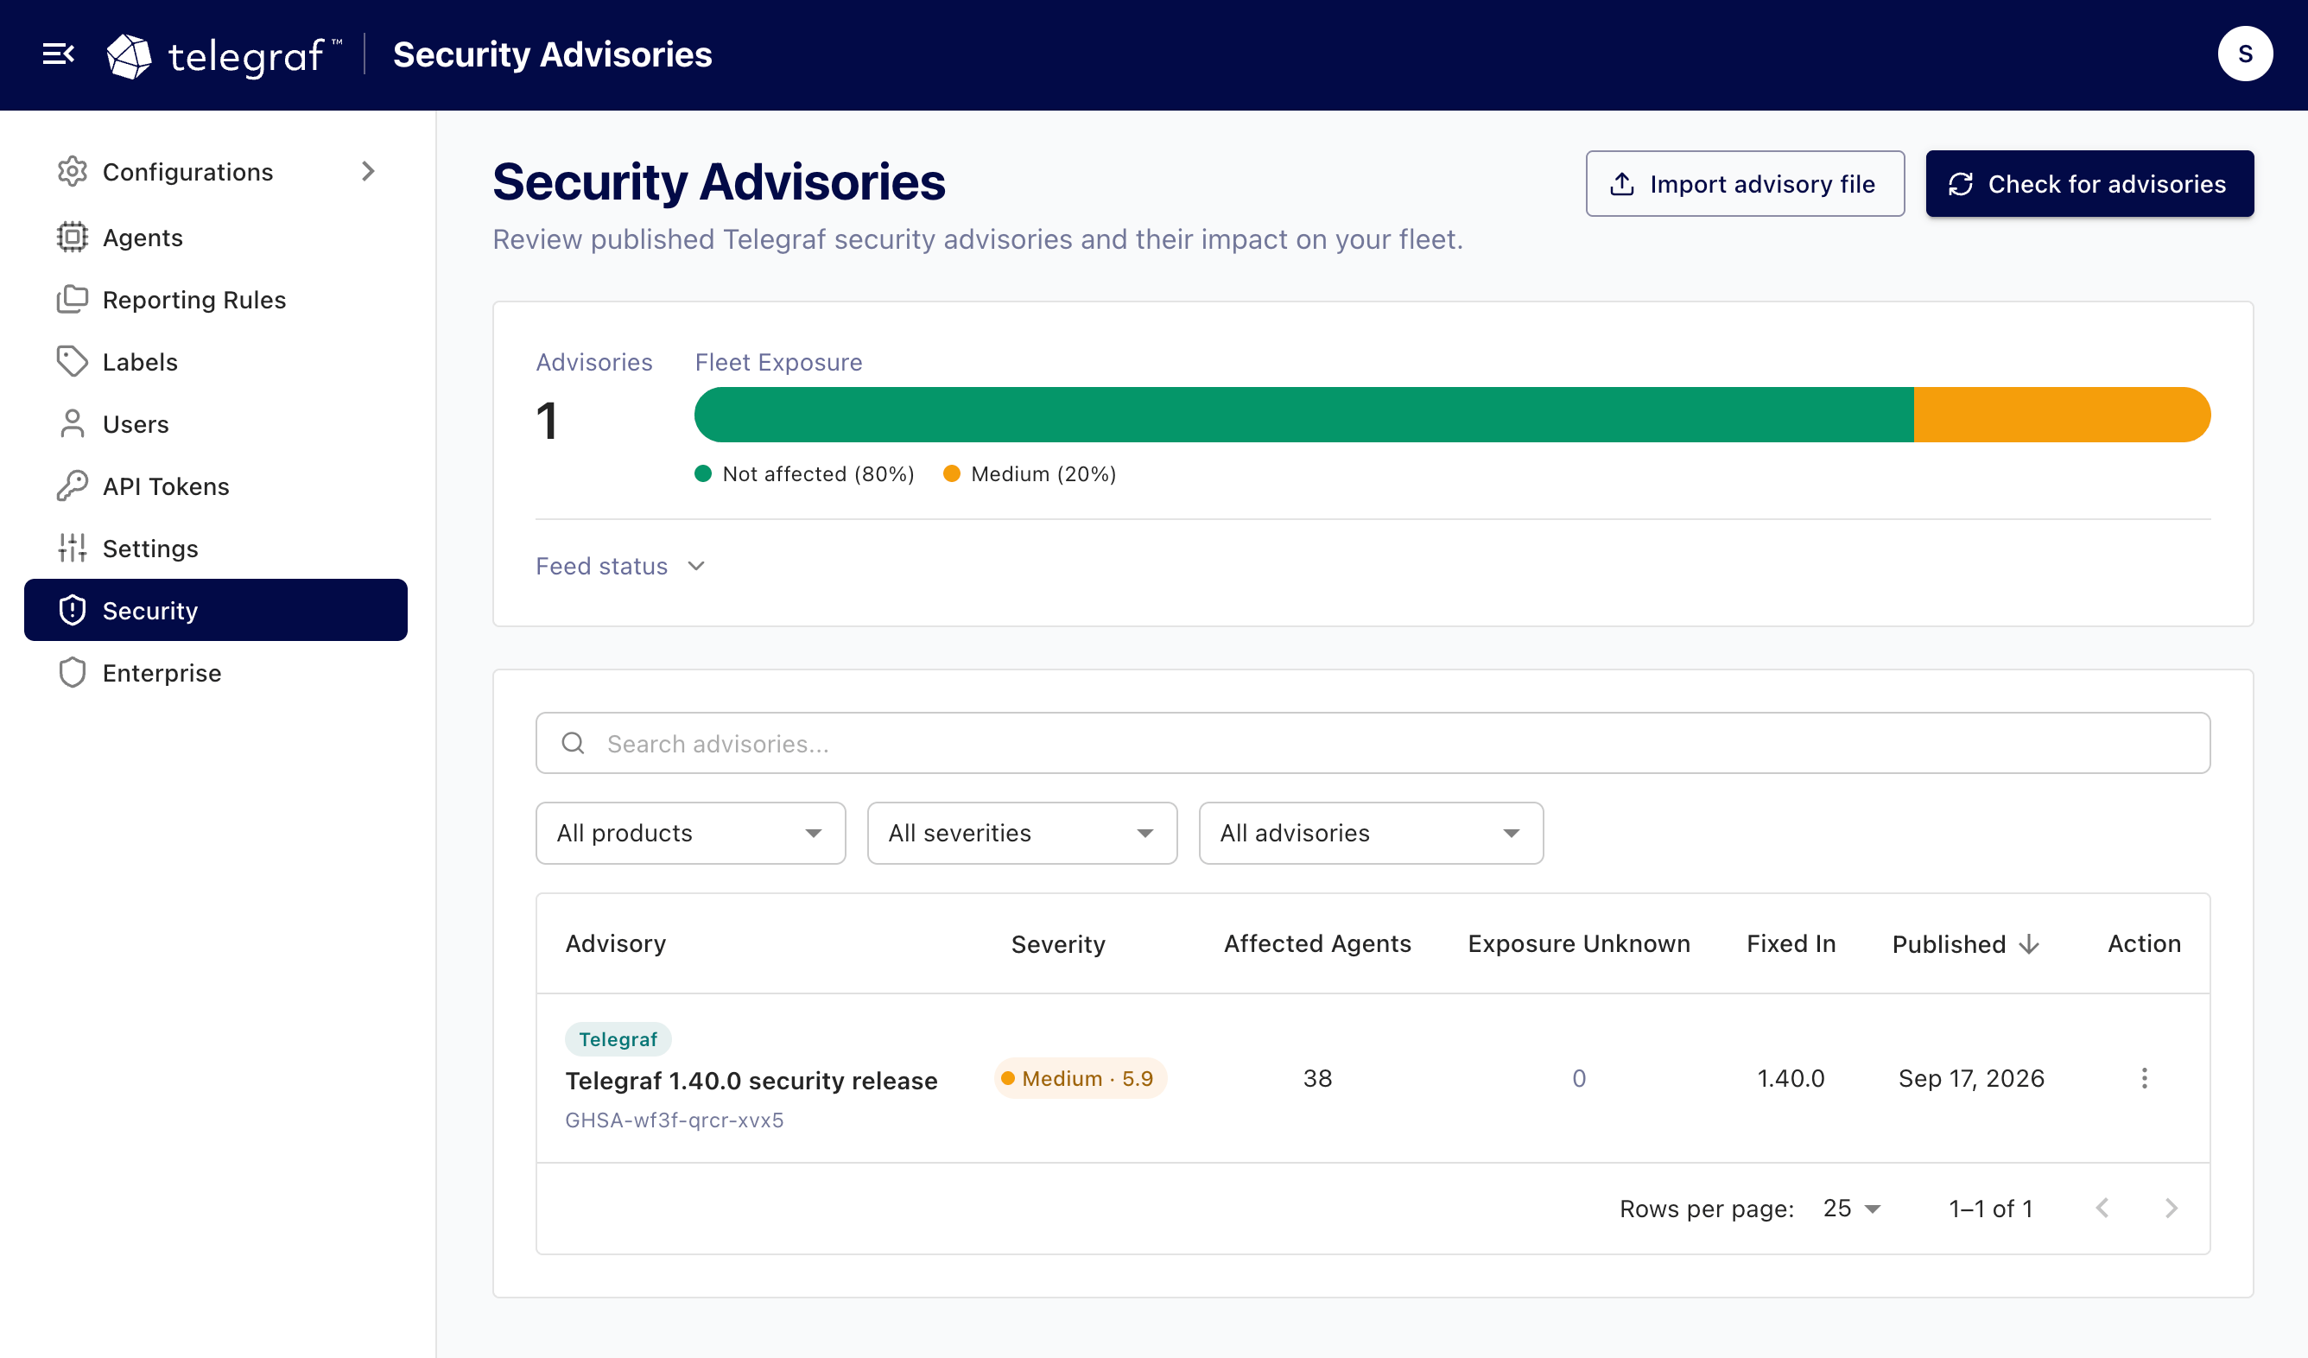Go to the previous page of advisories
The image size is (2308, 1358).
(x=2102, y=1208)
